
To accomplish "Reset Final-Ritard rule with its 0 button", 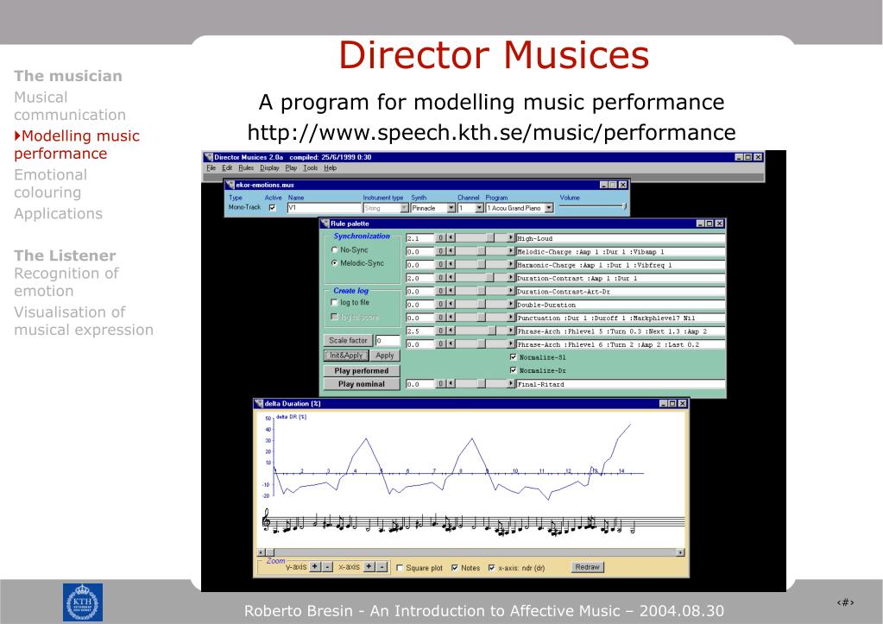I will [442, 383].
